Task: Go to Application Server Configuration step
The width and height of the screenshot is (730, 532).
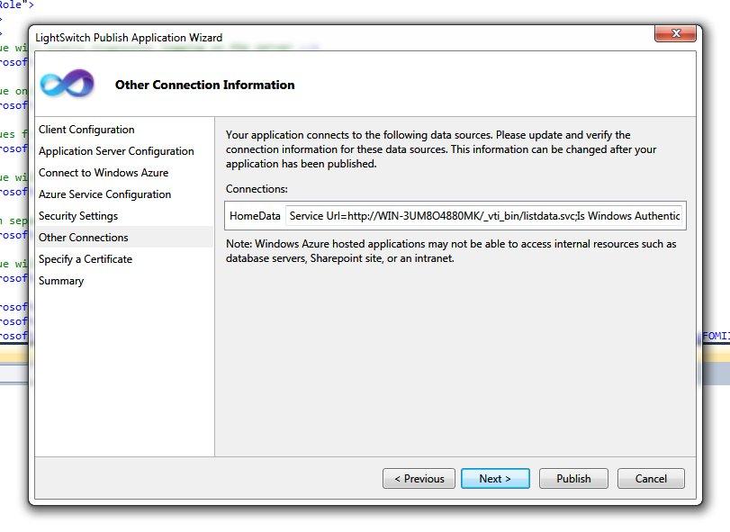Action: click(116, 151)
